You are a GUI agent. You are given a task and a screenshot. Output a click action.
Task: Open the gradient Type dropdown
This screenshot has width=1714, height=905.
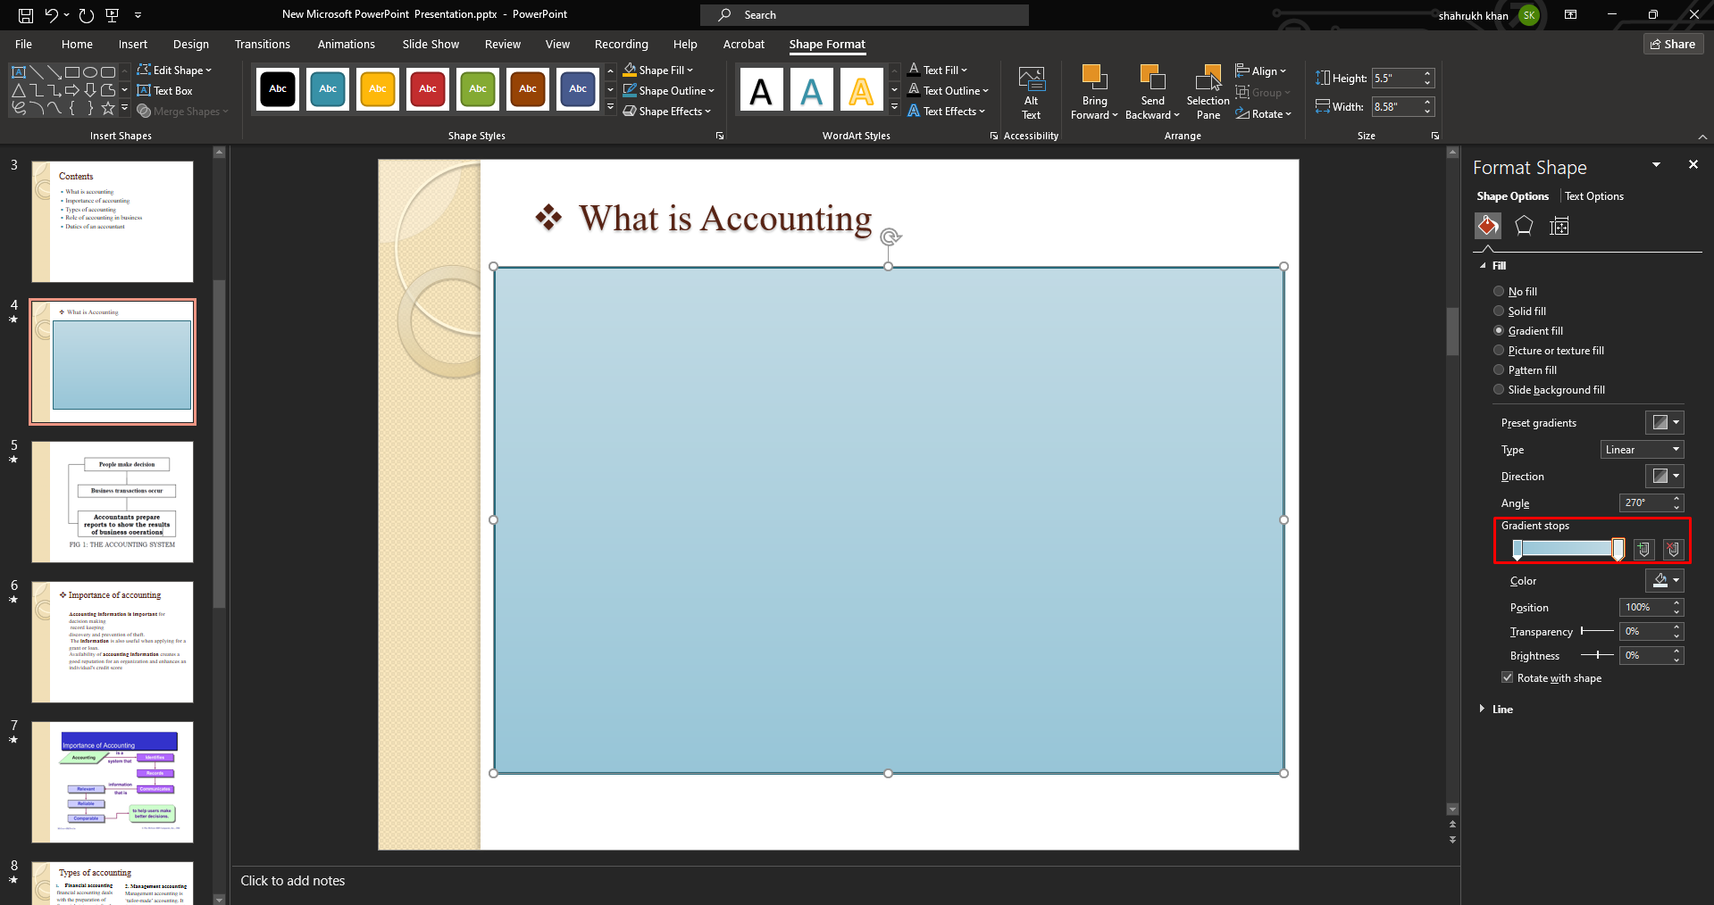[x=1642, y=450]
